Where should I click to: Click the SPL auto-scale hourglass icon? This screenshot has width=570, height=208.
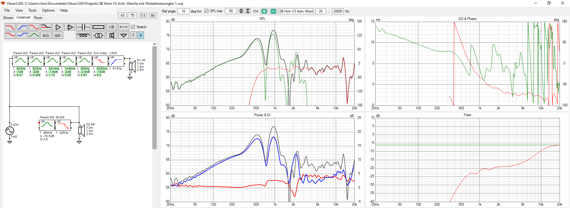pyautogui.click(x=248, y=11)
